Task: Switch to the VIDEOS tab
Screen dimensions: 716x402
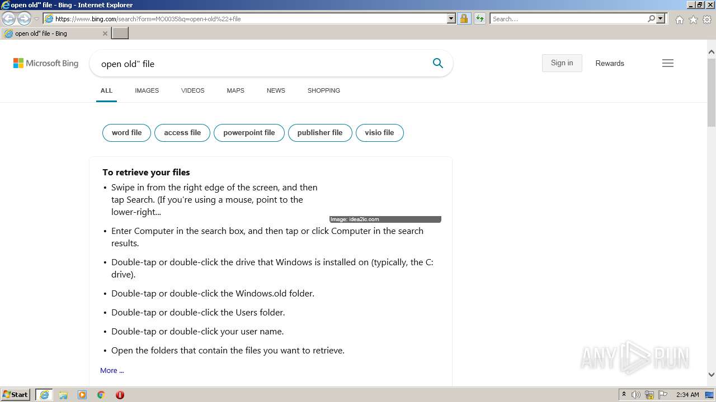Action: [x=192, y=90]
